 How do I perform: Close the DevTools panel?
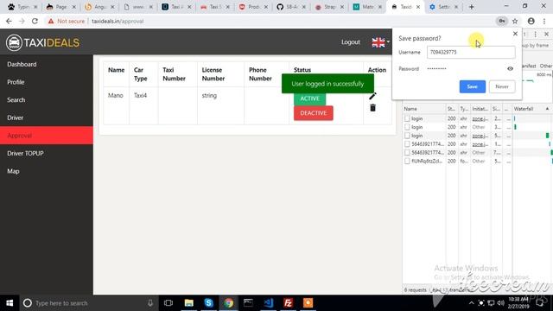pyautogui.click(x=546, y=34)
